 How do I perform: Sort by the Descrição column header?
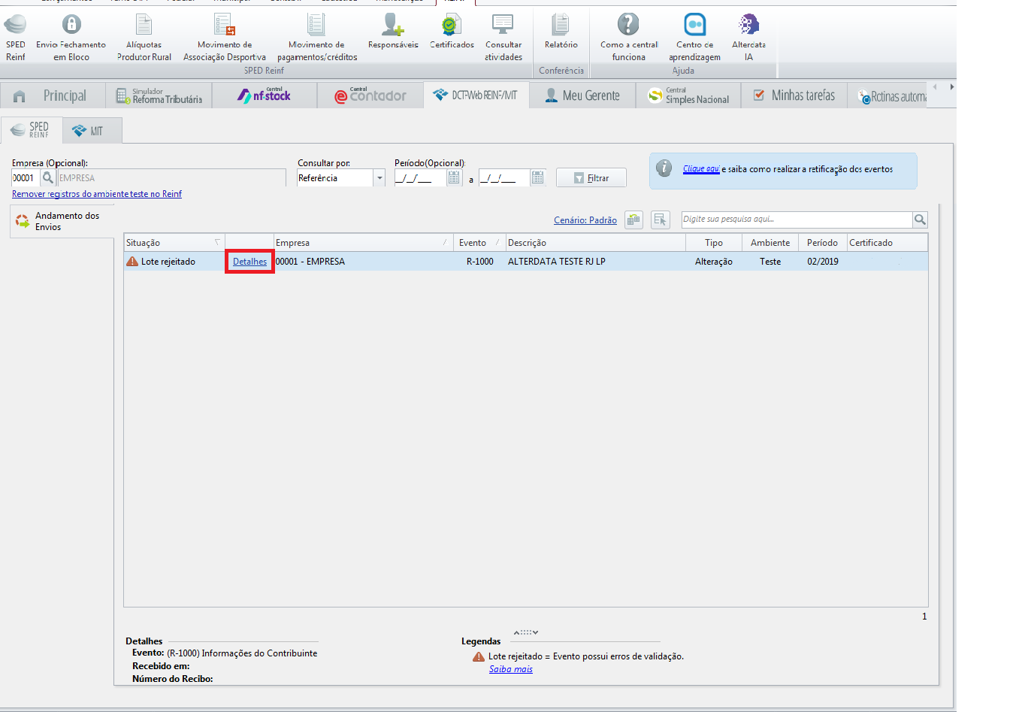click(x=595, y=243)
